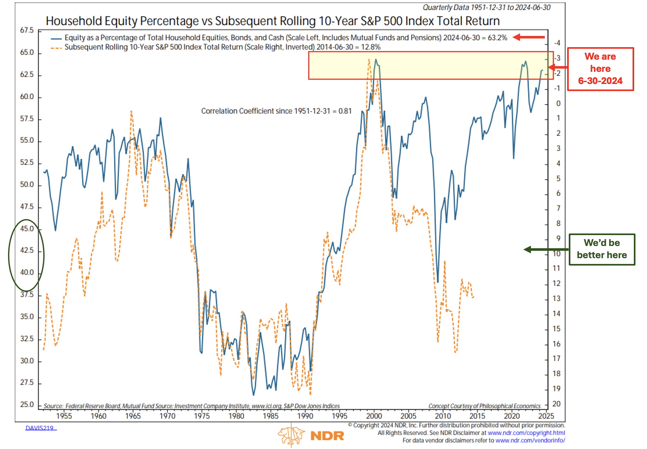Click the 'Quarterly Data 1951-12-31 to 2024-06-30' caption
Image resolution: width=647 pixels, height=449 pixels.
click(x=486, y=7)
